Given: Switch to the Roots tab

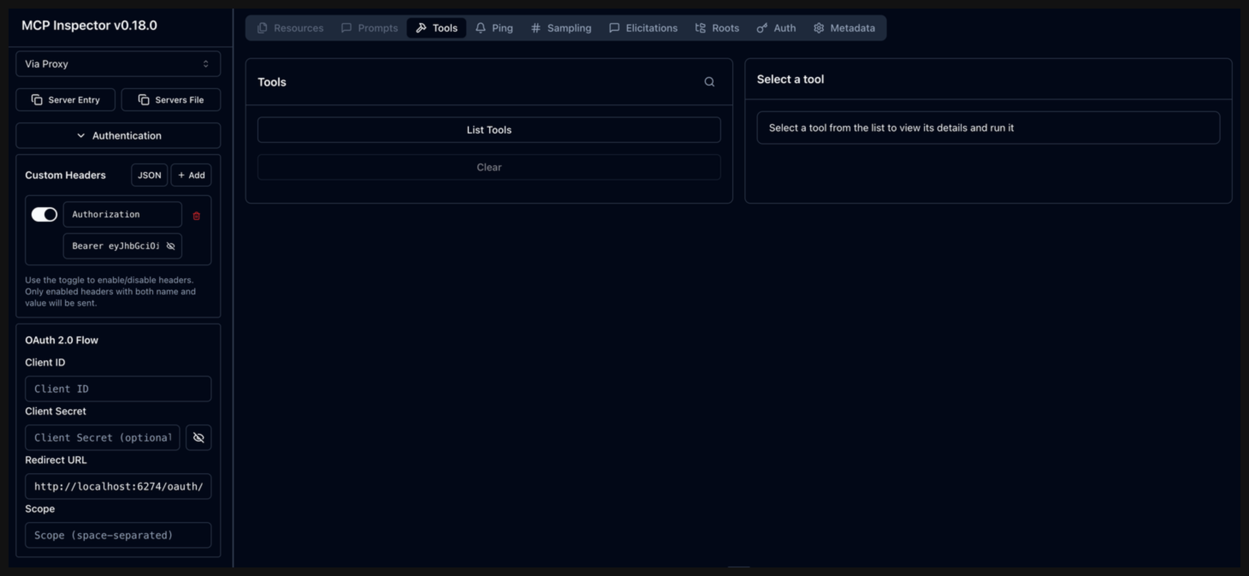Looking at the screenshot, I should click(x=717, y=28).
